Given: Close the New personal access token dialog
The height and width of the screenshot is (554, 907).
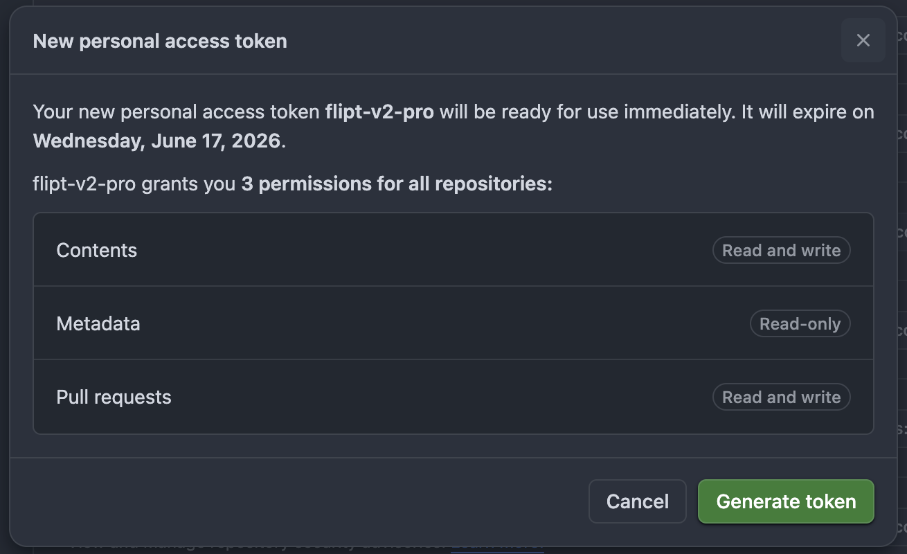Looking at the screenshot, I should 863,40.
